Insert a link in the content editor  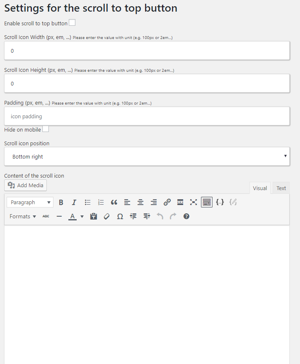167,202
